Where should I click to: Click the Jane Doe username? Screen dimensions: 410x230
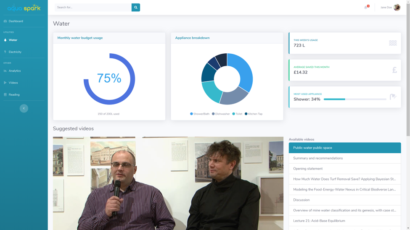point(386,7)
